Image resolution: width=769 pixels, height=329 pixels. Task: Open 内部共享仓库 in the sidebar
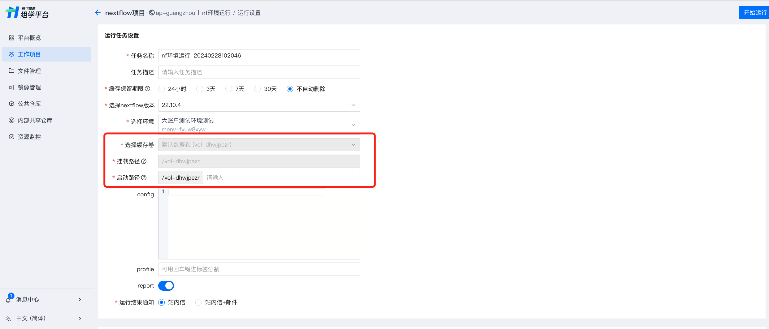pyautogui.click(x=47, y=120)
